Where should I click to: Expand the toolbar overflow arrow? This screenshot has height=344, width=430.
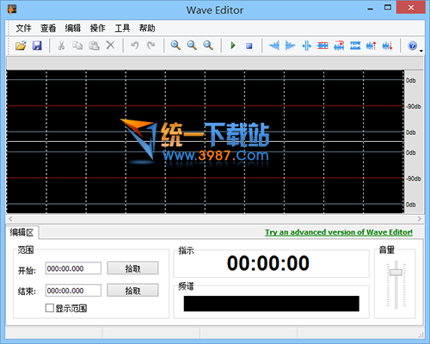tap(421, 51)
